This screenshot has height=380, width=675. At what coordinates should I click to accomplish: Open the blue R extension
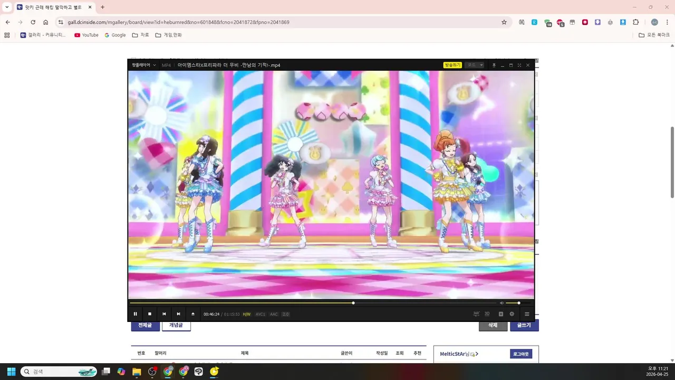[534, 22]
